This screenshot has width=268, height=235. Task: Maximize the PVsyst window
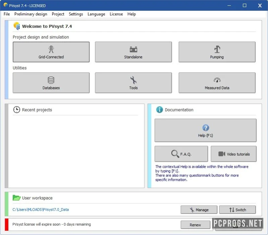[245, 5]
